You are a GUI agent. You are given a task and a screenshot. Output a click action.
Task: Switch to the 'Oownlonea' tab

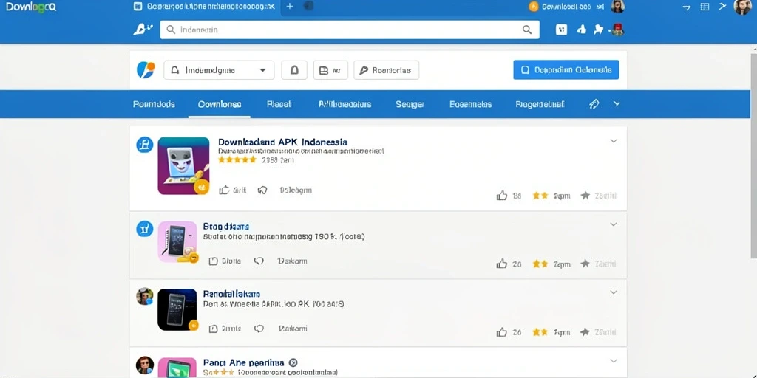pos(220,104)
